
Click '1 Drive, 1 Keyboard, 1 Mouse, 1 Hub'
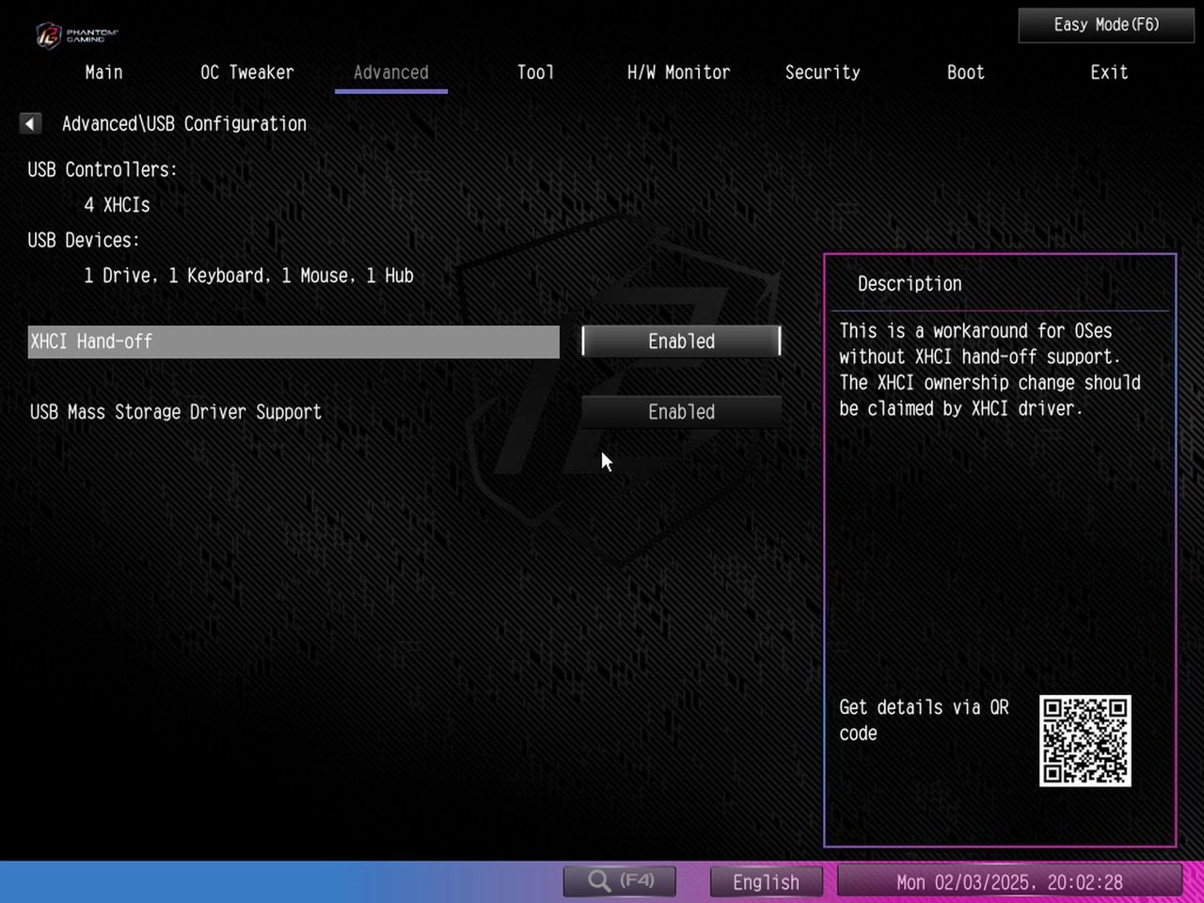coord(248,276)
